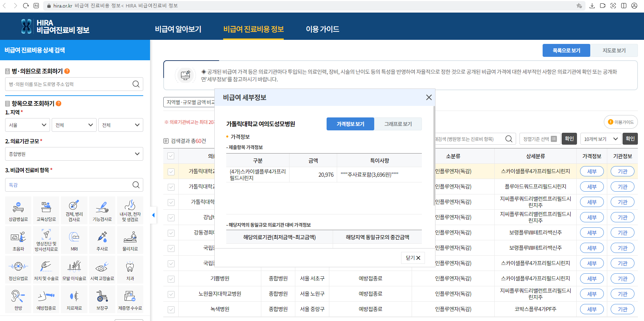Click the HIRA 비급여진료비 정보 logo

(x=55, y=26)
